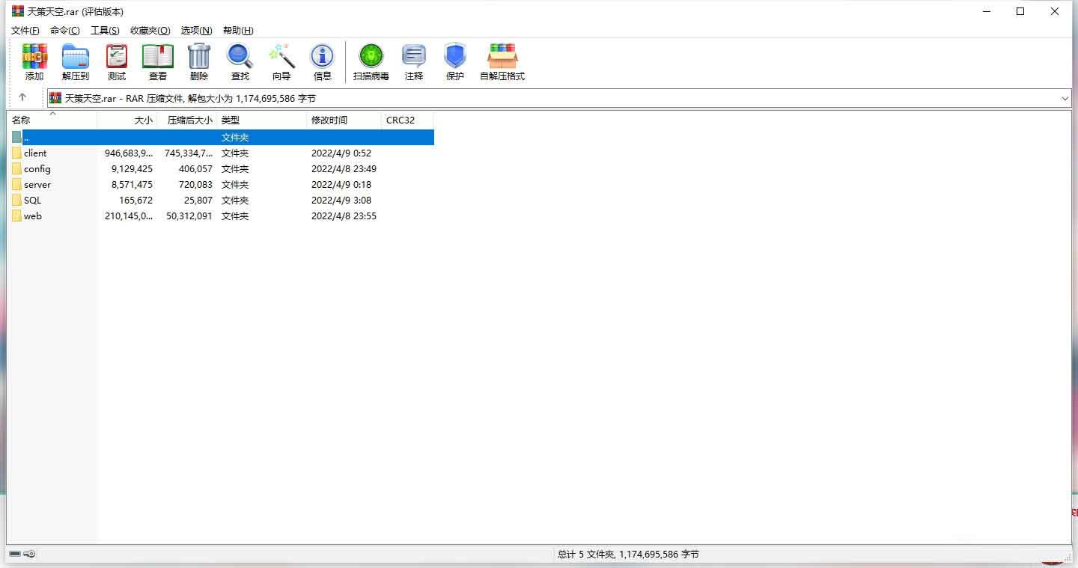Sort by the 类型 column header
The height and width of the screenshot is (568, 1078).
click(262, 120)
